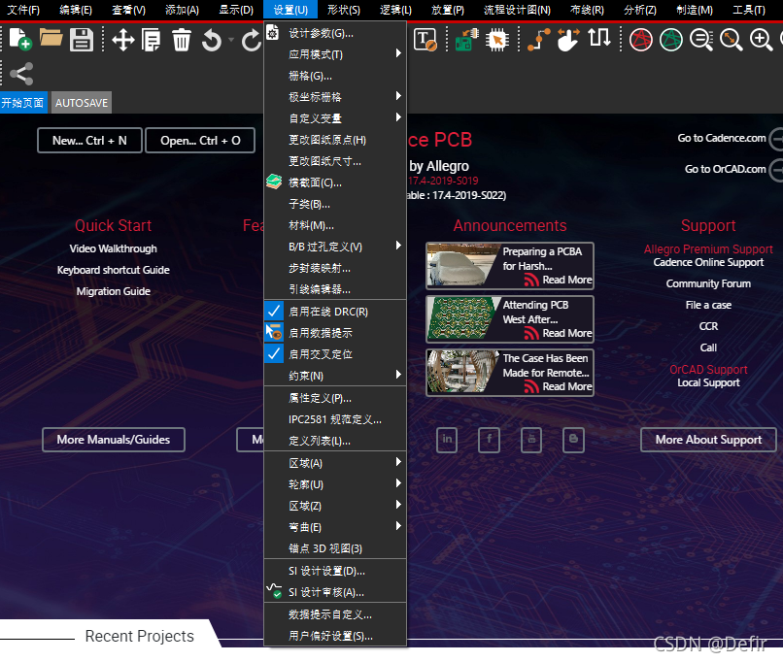Click Go to Cadence.com link

point(721,138)
